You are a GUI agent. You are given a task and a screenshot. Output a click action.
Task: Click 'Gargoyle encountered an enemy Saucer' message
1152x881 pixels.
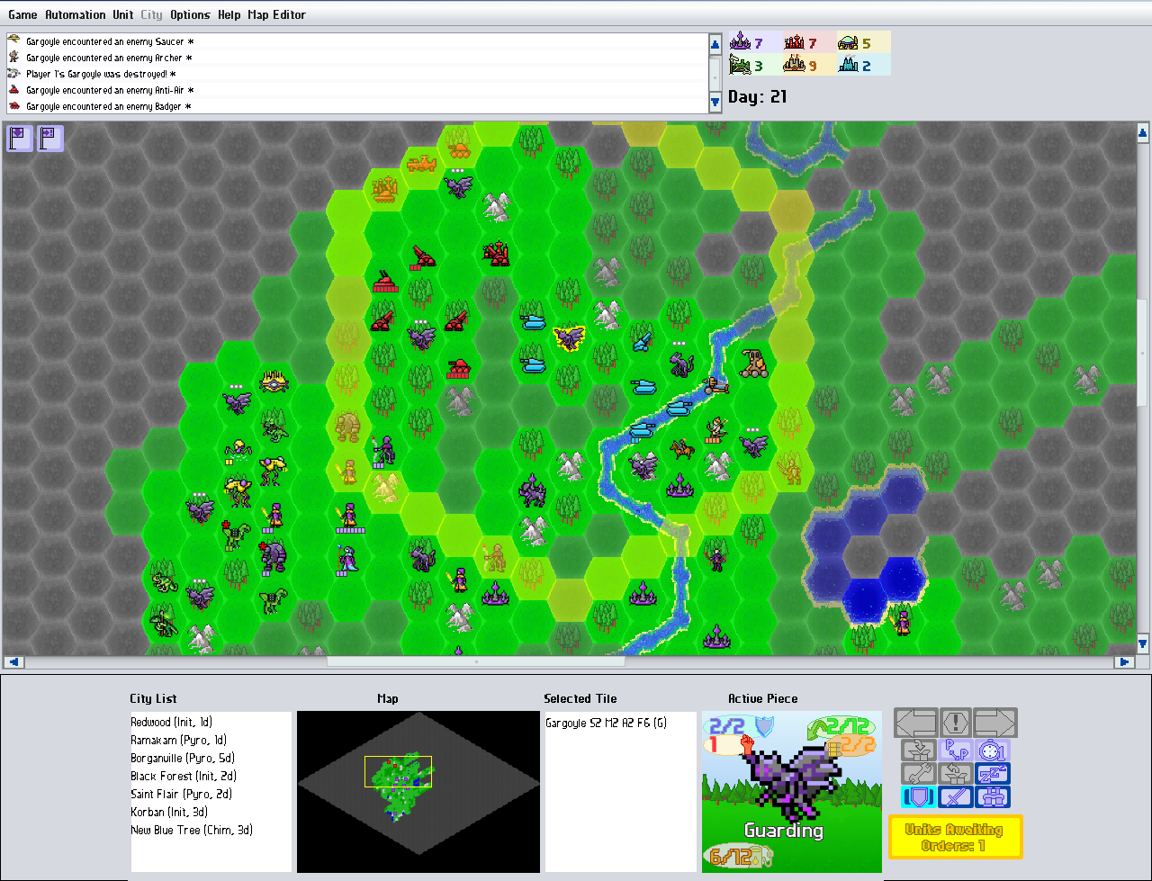pyautogui.click(x=358, y=41)
